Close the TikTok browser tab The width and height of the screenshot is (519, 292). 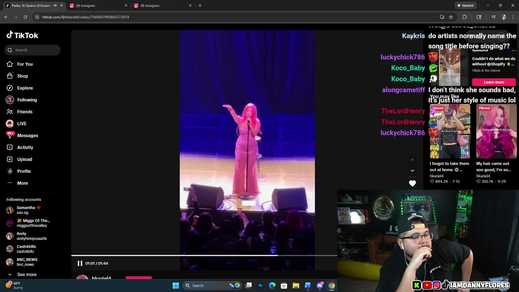click(x=62, y=6)
